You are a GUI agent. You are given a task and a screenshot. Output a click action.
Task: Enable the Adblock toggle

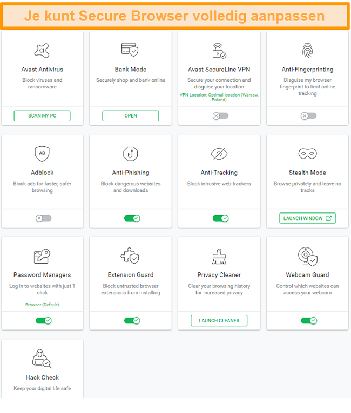44,218
